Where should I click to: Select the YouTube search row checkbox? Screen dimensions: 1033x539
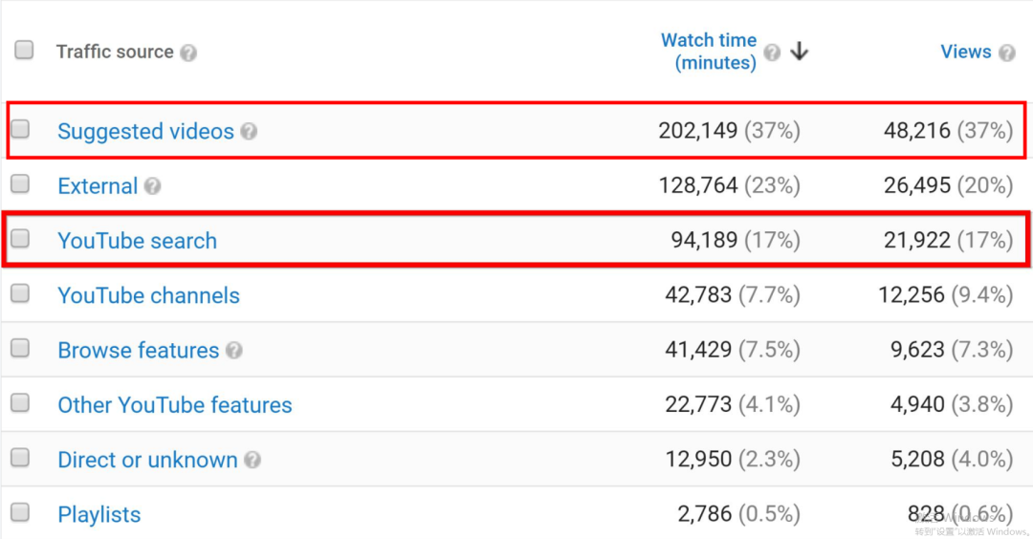pyautogui.click(x=20, y=239)
